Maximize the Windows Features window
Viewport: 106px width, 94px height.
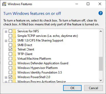tap(88, 4)
